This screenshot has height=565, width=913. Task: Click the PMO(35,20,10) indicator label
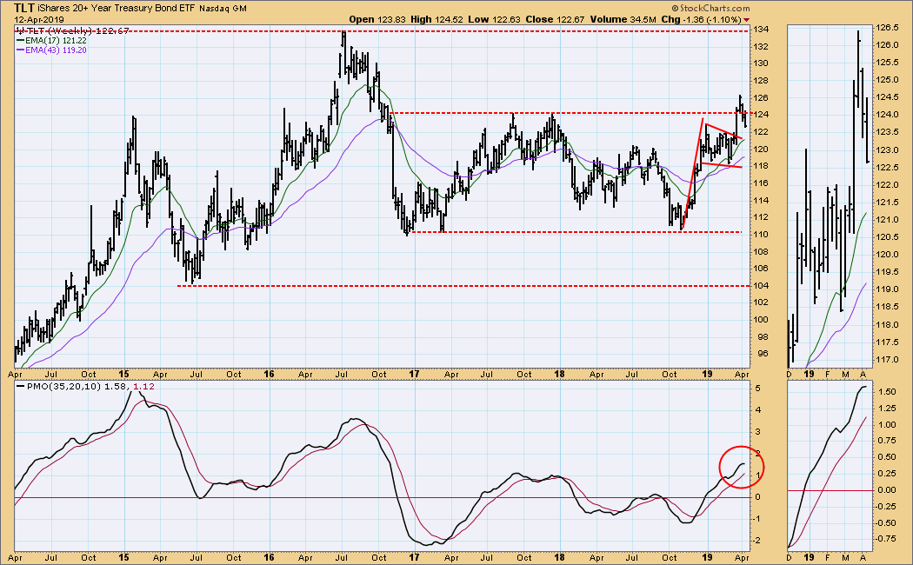click(64, 386)
